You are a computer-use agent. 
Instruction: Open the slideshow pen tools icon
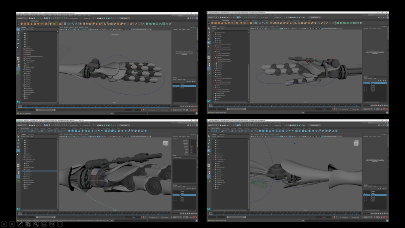[20, 224]
